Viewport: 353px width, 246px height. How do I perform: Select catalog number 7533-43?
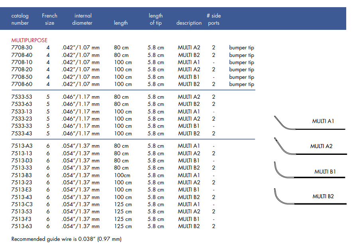(x=22, y=133)
